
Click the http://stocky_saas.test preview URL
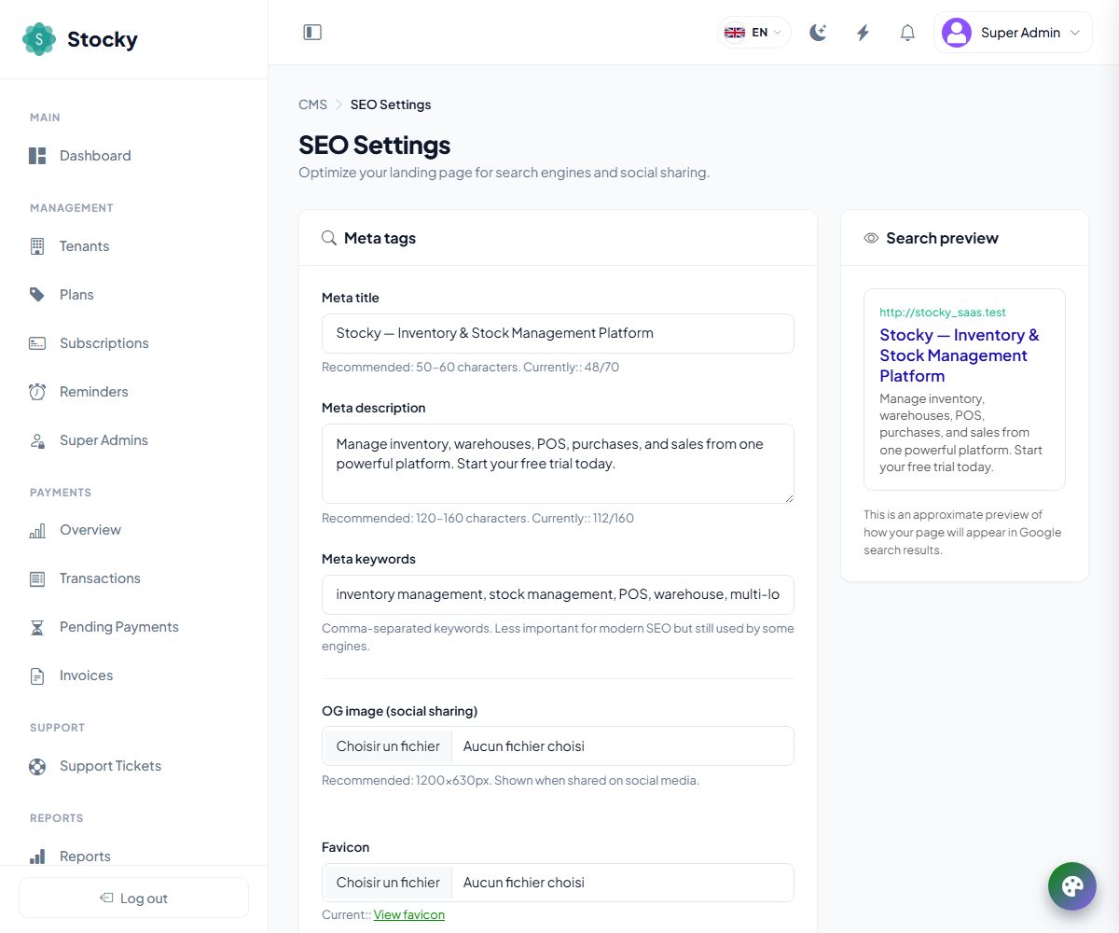[x=943, y=313]
